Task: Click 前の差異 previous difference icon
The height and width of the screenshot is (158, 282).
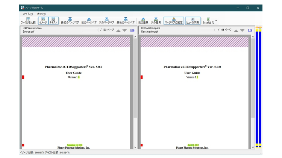Action: [x=143, y=21]
